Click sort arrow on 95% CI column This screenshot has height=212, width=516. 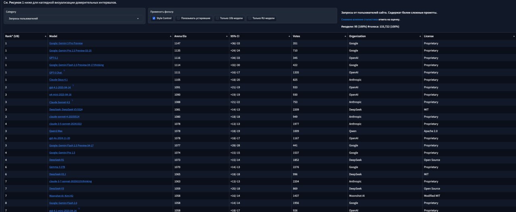point(289,36)
